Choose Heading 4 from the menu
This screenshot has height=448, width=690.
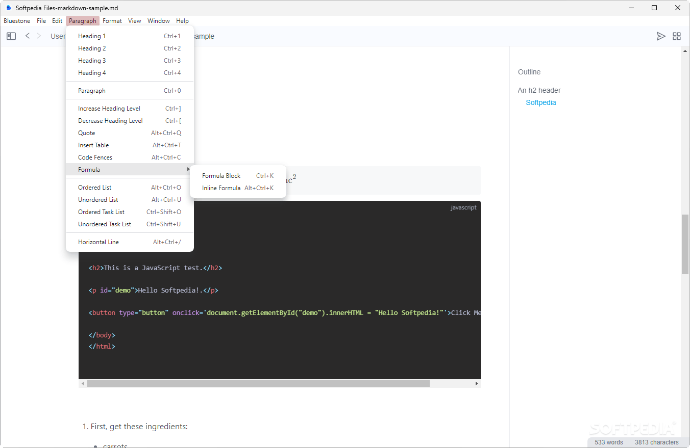coord(130,73)
